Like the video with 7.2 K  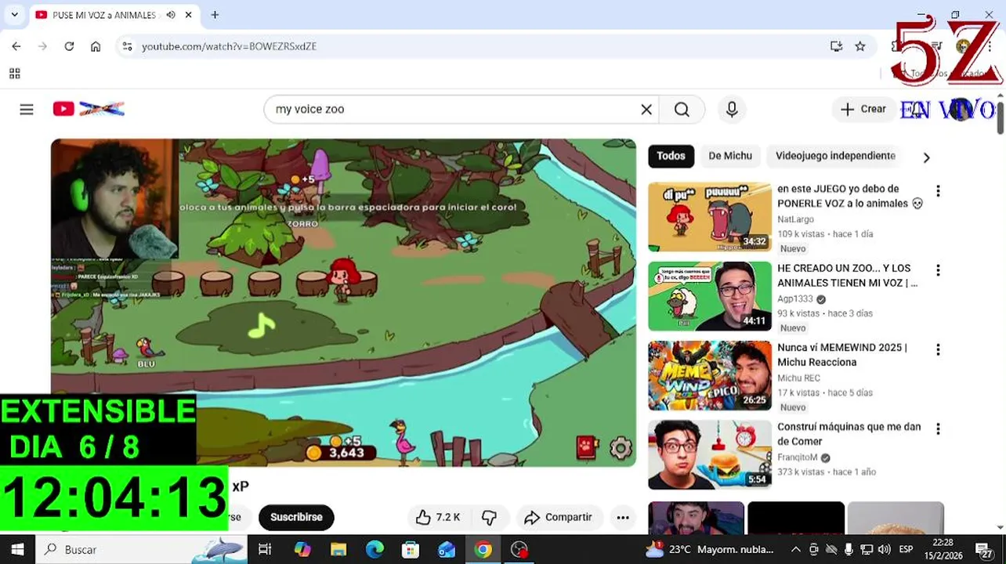[x=437, y=518]
